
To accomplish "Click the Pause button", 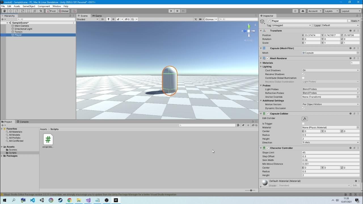I will point(177,11).
